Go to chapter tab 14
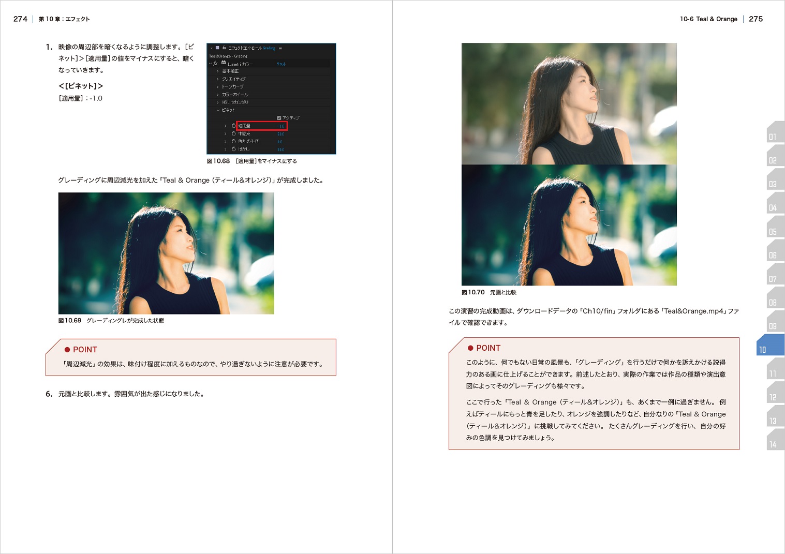The height and width of the screenshot is (554, 785). (x=773, y=444)
